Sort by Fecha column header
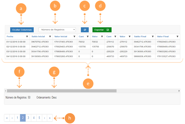Image resolution: width=185 pixels, height=124 pixels. tap(10, 36)
